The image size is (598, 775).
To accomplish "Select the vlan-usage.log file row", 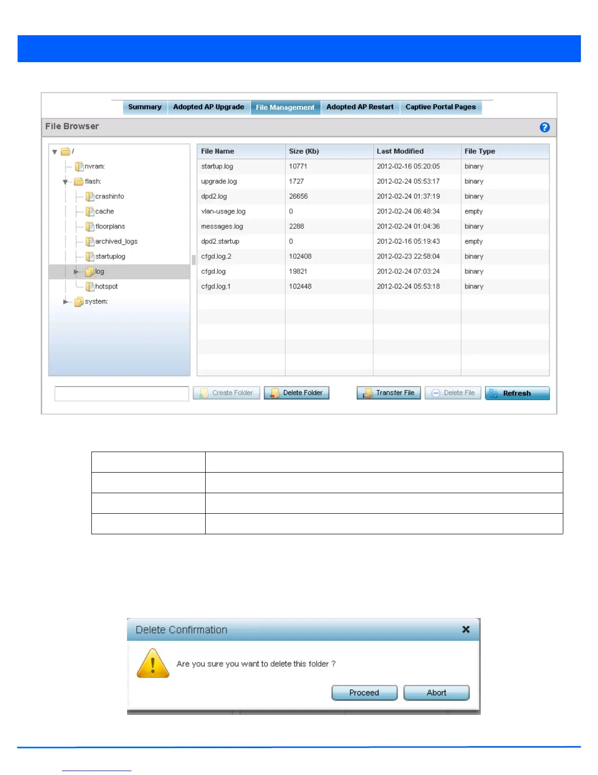I will click(373, 211).
